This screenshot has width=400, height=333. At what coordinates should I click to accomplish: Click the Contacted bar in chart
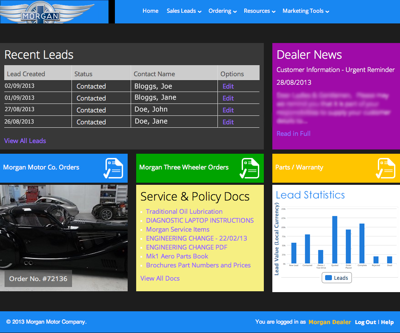point(307,249)
